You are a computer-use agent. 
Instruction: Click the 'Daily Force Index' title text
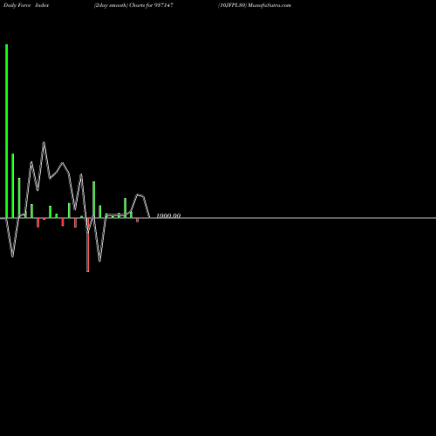tap(26, 5)
